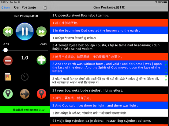The image size is (169, 126).
Task: Select Chinese verse 3 red row
Action: pyautogui.click(x=109, y=98)
